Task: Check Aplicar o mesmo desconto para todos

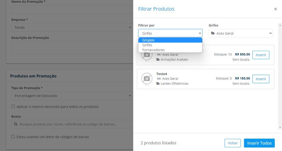Action: (x=13, y=106)
